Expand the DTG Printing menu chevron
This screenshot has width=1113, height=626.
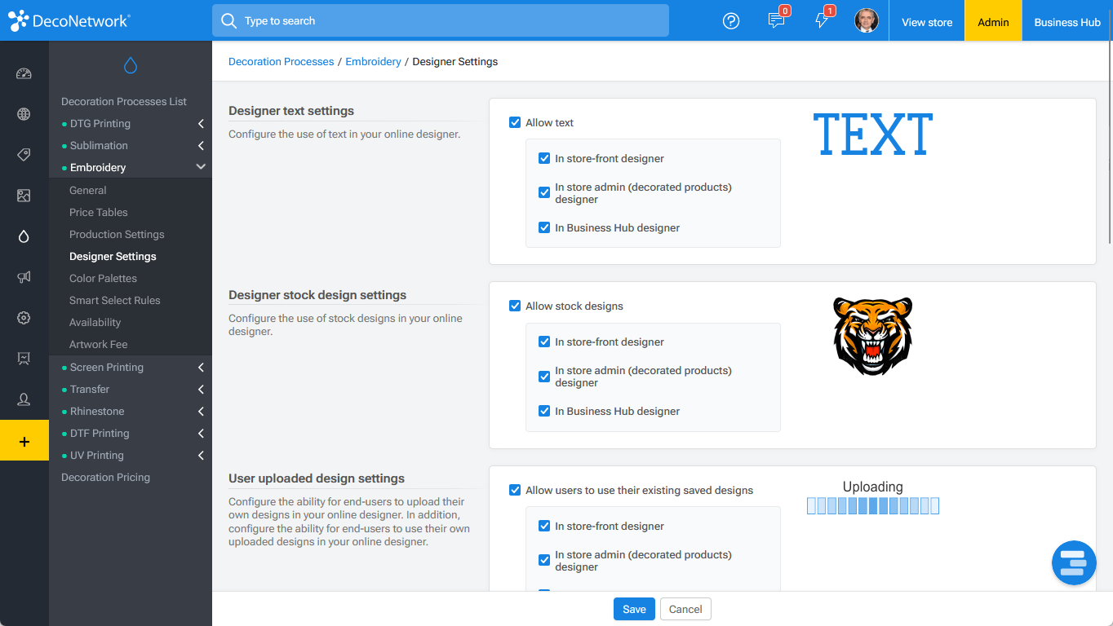pos(201,124)
